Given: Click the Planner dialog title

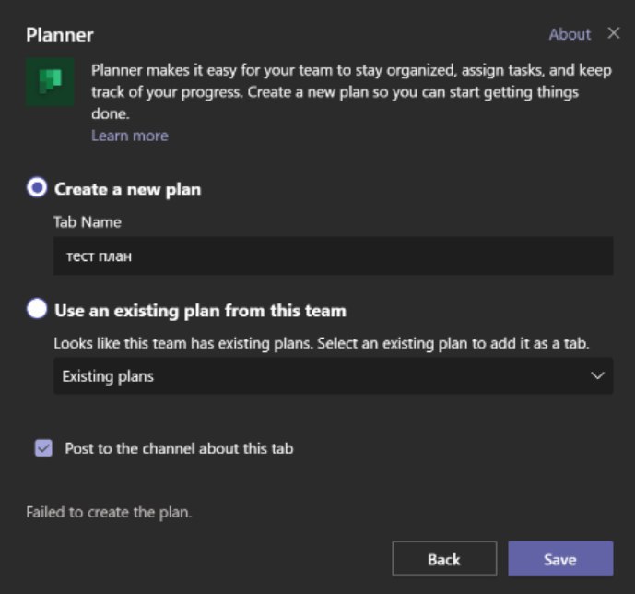Looking at the screenshot, I should point(60,35).
